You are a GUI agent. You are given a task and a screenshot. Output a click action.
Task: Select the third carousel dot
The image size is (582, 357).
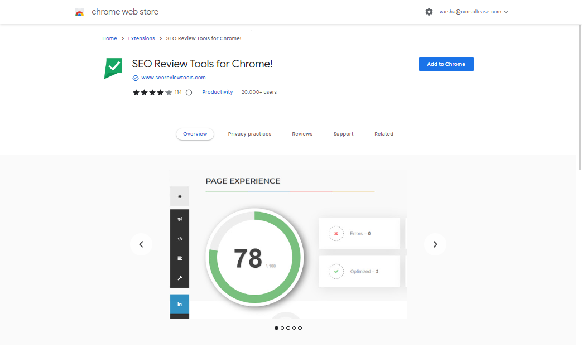[288, 328]
